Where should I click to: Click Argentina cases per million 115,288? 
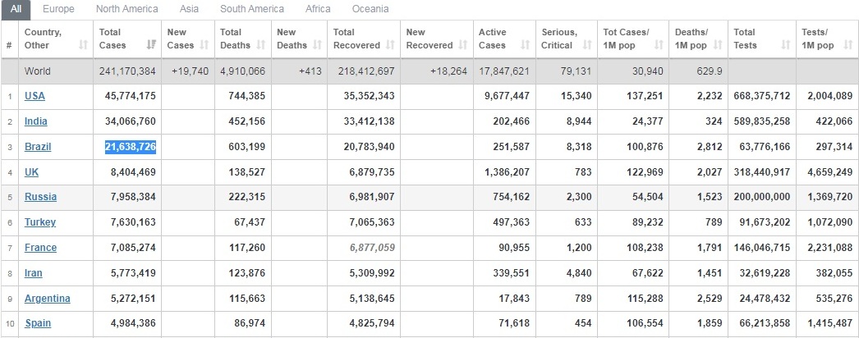pos(645,299)
